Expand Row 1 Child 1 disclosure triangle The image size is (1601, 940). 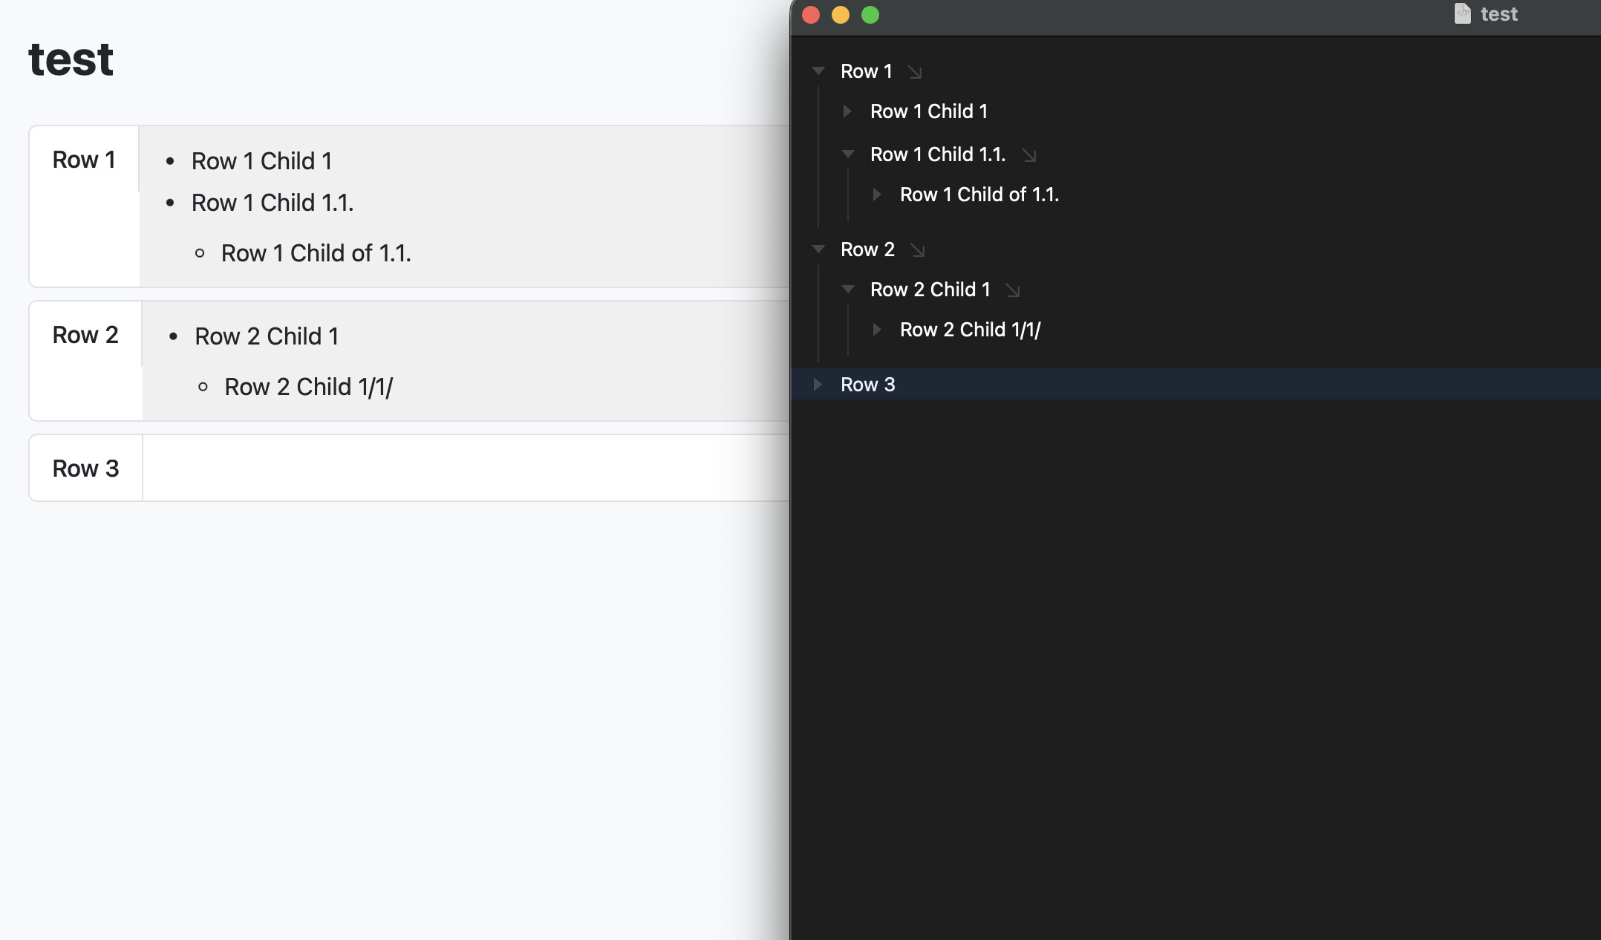(x=847, y=111)
